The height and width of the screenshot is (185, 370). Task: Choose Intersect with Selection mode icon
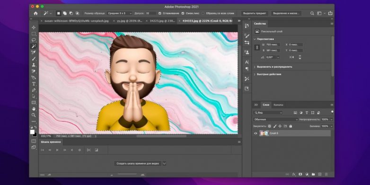(x=77, y=13)
